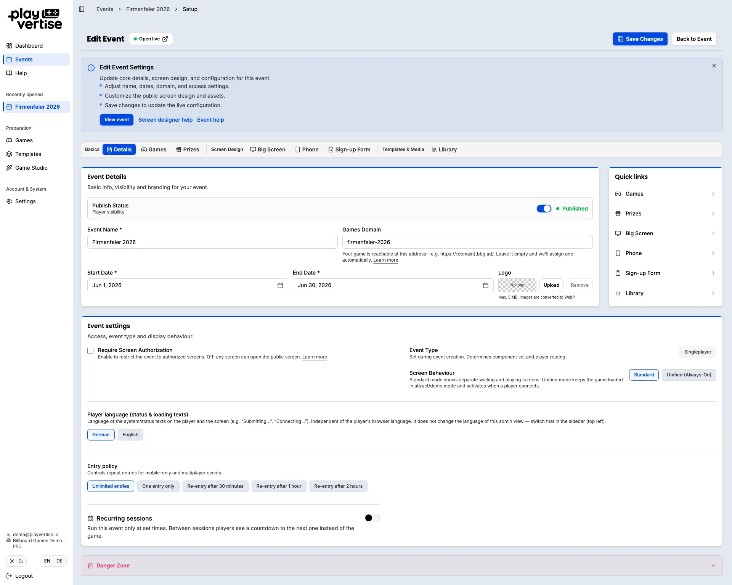Click the Recurring sessions calendar icon
This screenshot has width=732, height=585.
pos(90,518)
